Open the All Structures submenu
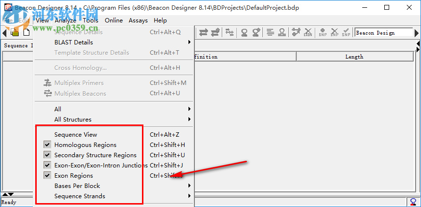Viewport: 421px width, 207px height. coord(114,120)
